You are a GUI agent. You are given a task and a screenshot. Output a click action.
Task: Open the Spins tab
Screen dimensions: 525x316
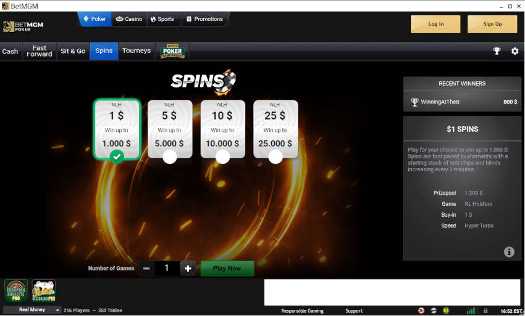104,51
